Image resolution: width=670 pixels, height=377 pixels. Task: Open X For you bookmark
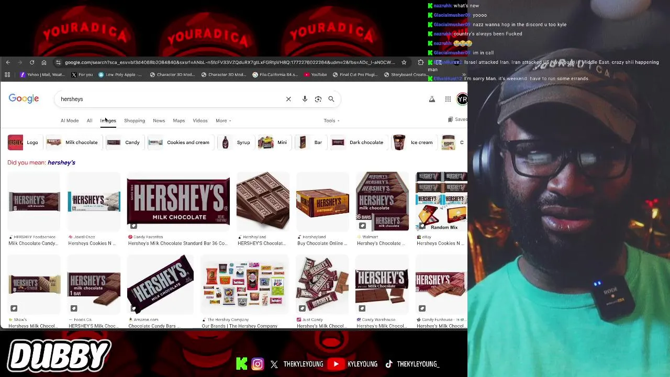(x=82, y=75)
